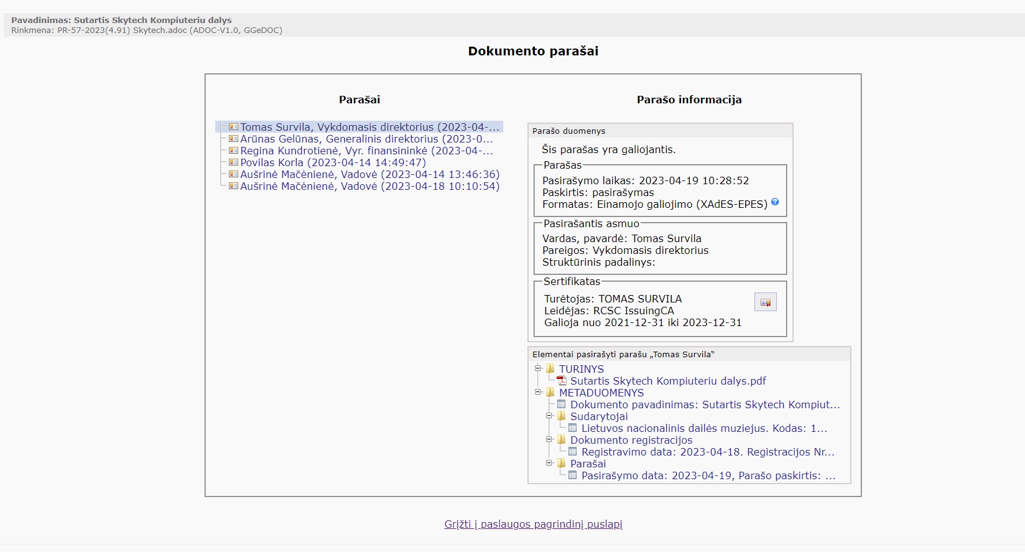This screenshot has height=552, width=1025.
Task: Select Aušrinė Mačėnienė signature at 13:46:36
Action: [x=369, y=174]
